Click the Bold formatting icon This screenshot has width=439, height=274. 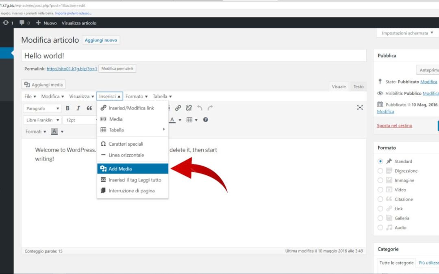(x=68, y=108)
